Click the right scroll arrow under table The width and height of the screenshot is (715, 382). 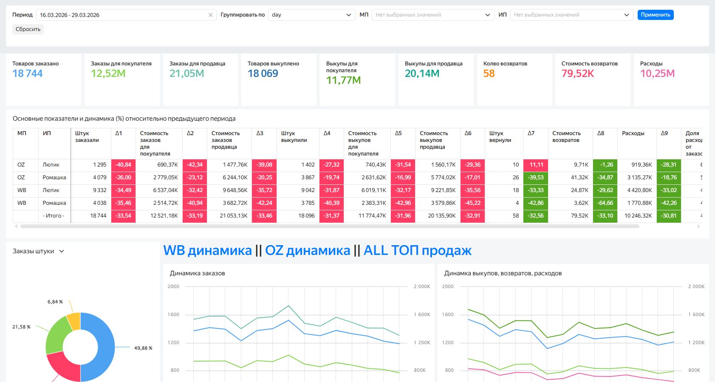click(x=698, y=226)
